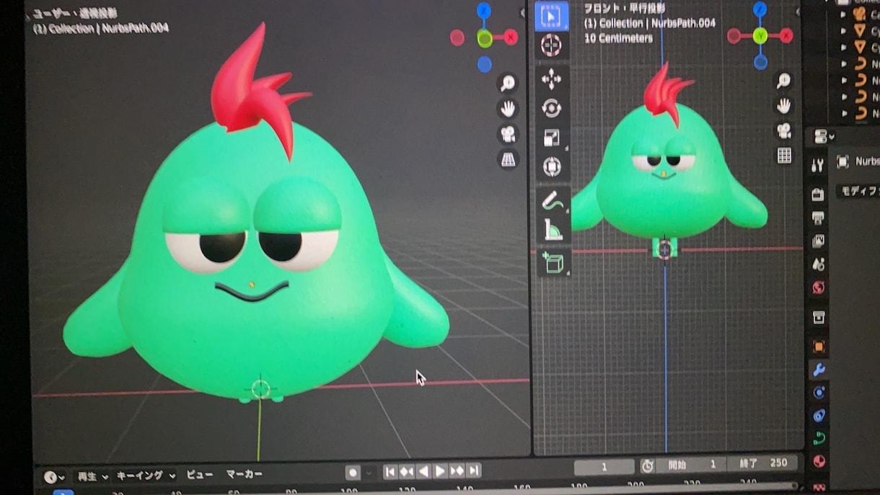Screen dimensions: 880x495
Task: Click zoom magnifier in the perspective viewport
Action: tap(508, 84)
